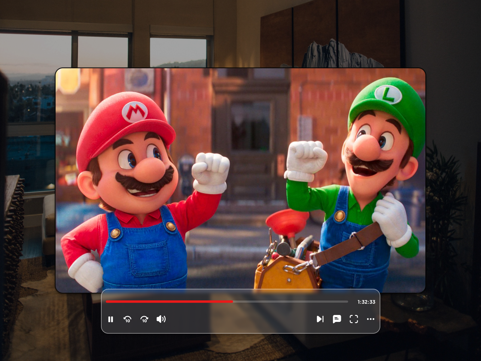This screenshot has width=481, height=361.
Task: Skip forward 10 seconds
Action: 144,319
